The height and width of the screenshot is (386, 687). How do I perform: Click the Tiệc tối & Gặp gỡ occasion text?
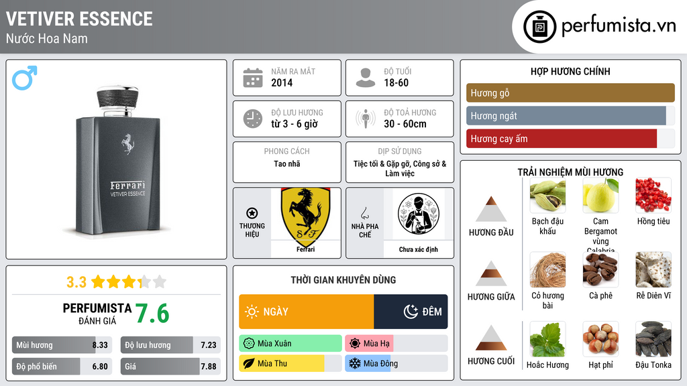click(x=400, y=168)
